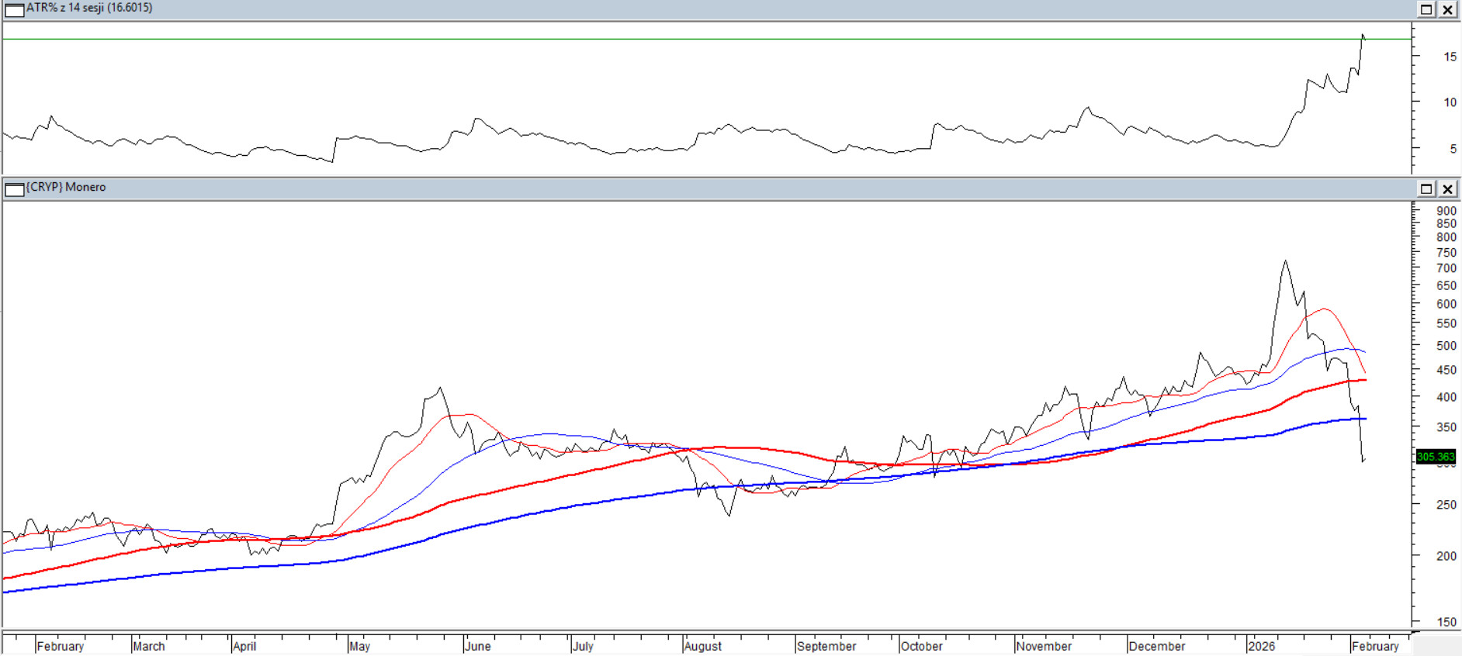Screen dimensions: 1462x656
Task: Click the ATR indicator panel window icon
Action: coord(14,9)
